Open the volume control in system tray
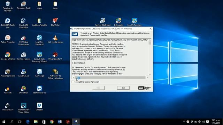Image resolution: width=223 pixels, height=125 pixels. tap(203, 122)
